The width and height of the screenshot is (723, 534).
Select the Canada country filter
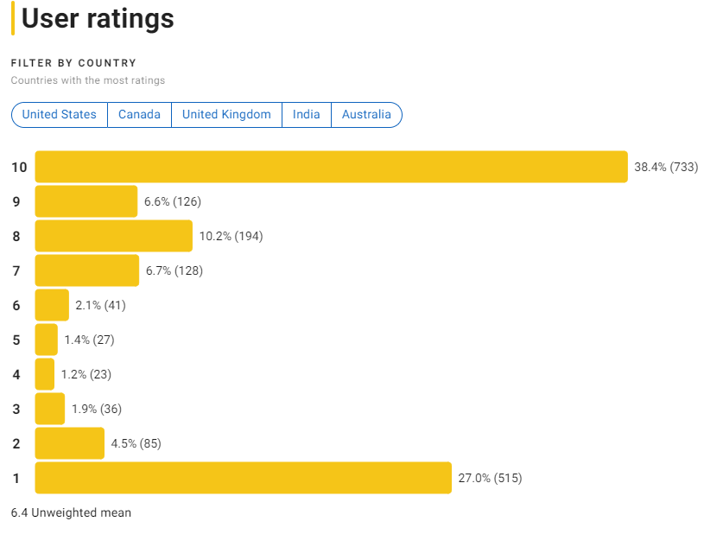[x=139, y=115]
